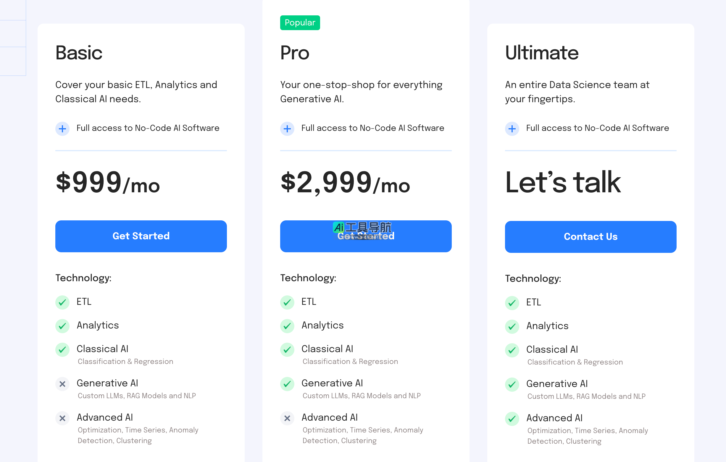Screen dimensions: 726x462
Task: Click the Pro plan's Advanced AI cross icon
Action: tap(287, 418)
